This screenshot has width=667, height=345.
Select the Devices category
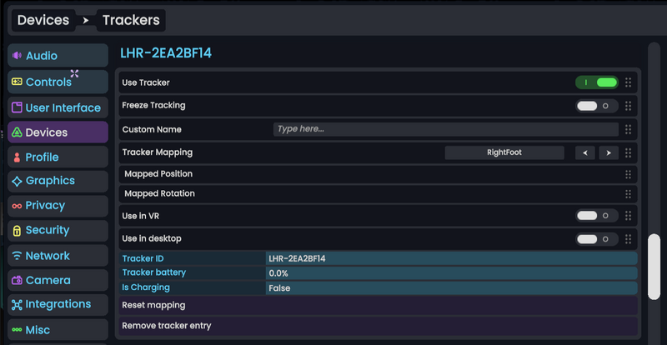click(x=58, y=132)
